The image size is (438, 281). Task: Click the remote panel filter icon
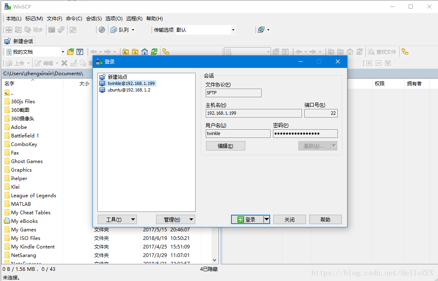pyautogui.click(x=285, y=52)
